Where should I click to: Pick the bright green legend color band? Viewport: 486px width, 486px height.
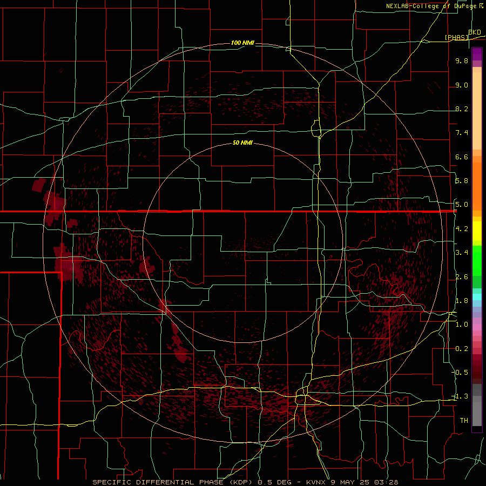pos(477,260)
